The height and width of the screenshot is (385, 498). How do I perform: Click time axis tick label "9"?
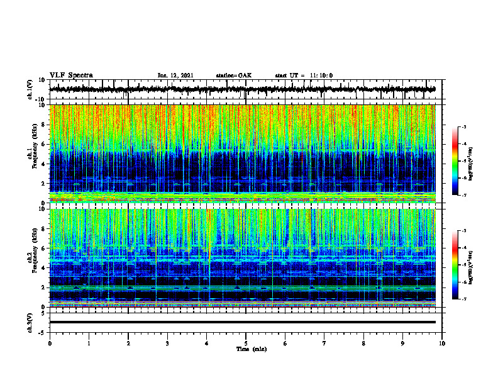[x=402, y=343]
